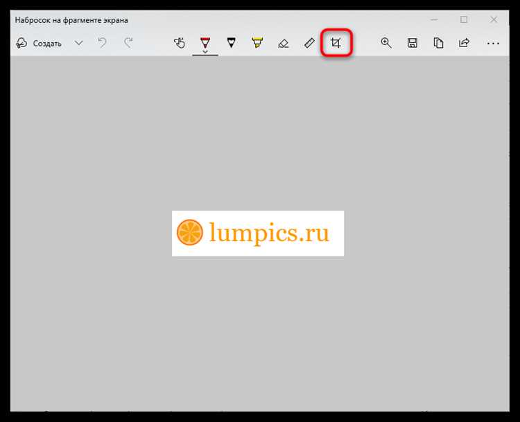The height and width of the screenshot is (422, 520).
Task: Select the ruler tool
Action: (x=309, y=43)
